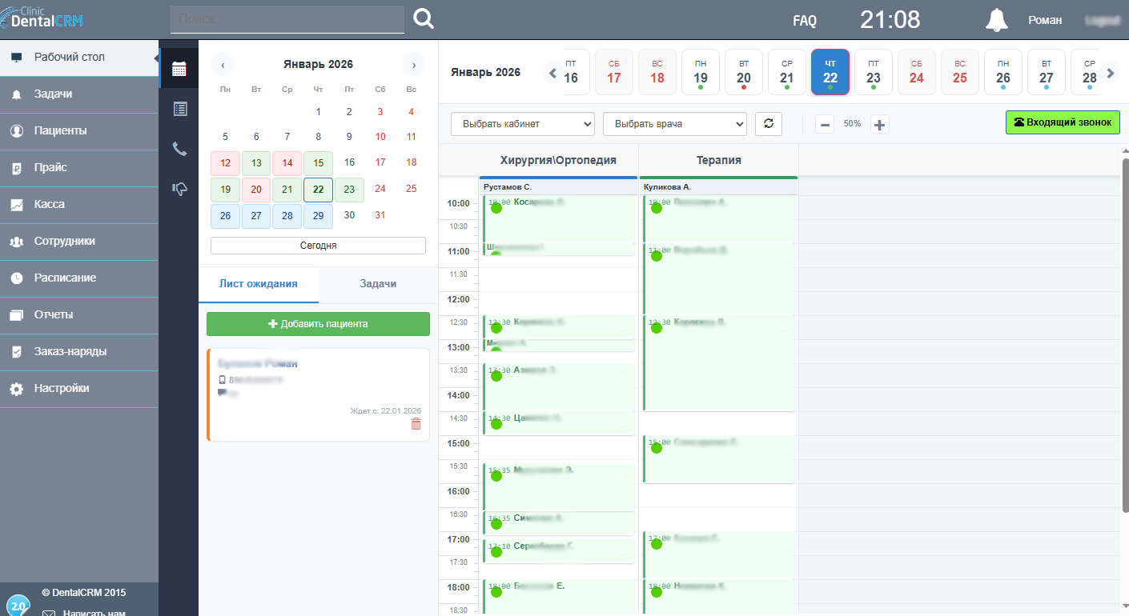This screenshot has width=1129, height=616.
Task: Zoom in schedule with plus button
Action: pyautogui.click(x=879, y=124)
